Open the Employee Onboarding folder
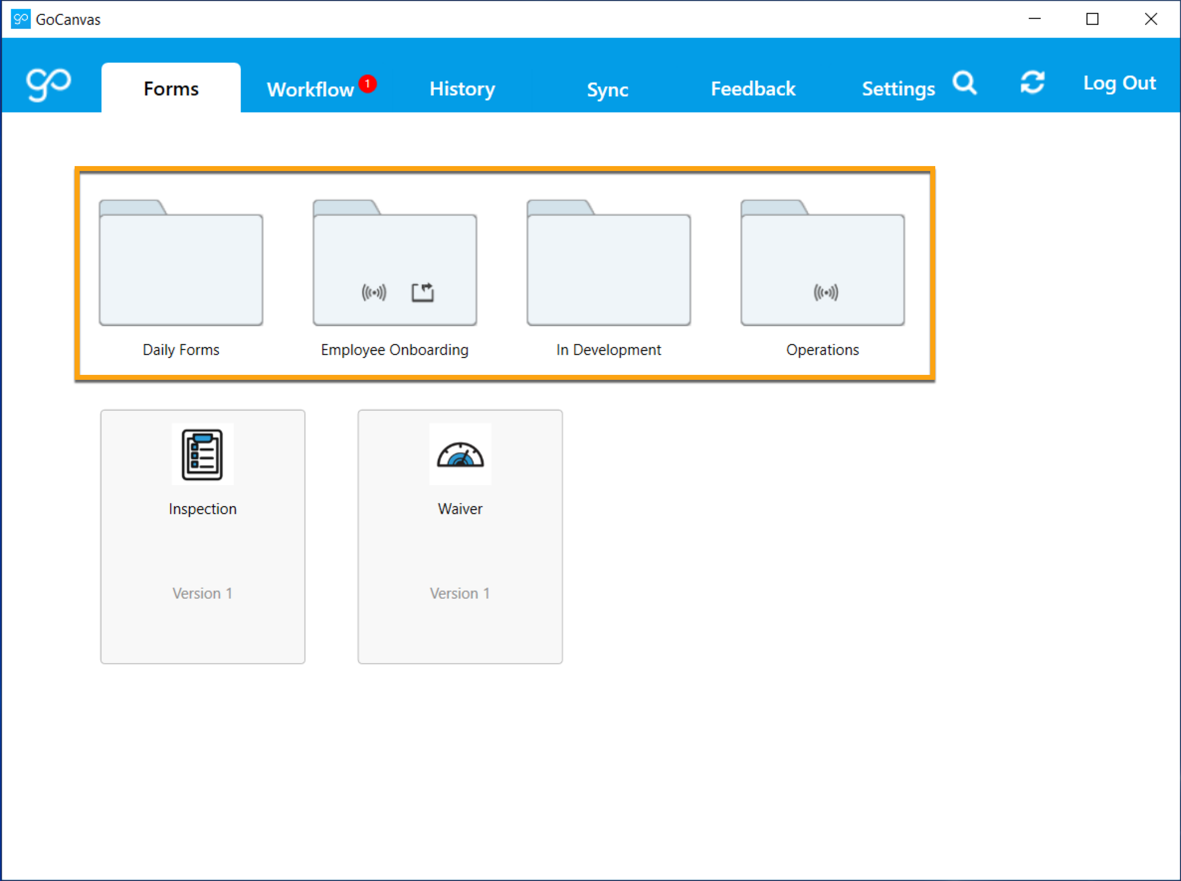 [x=395, y=263]
